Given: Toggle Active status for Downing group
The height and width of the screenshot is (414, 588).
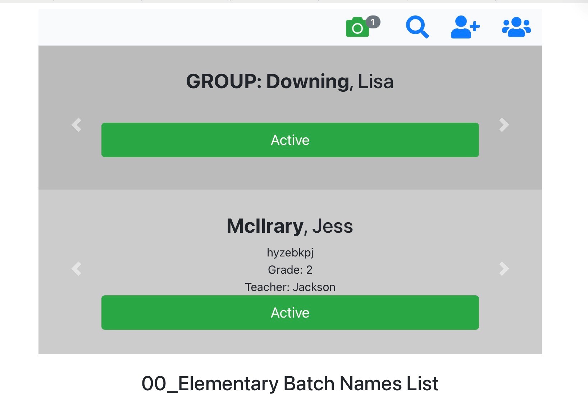Looking at the screenshot, I should pyautogui.click(x=290, y=140).
